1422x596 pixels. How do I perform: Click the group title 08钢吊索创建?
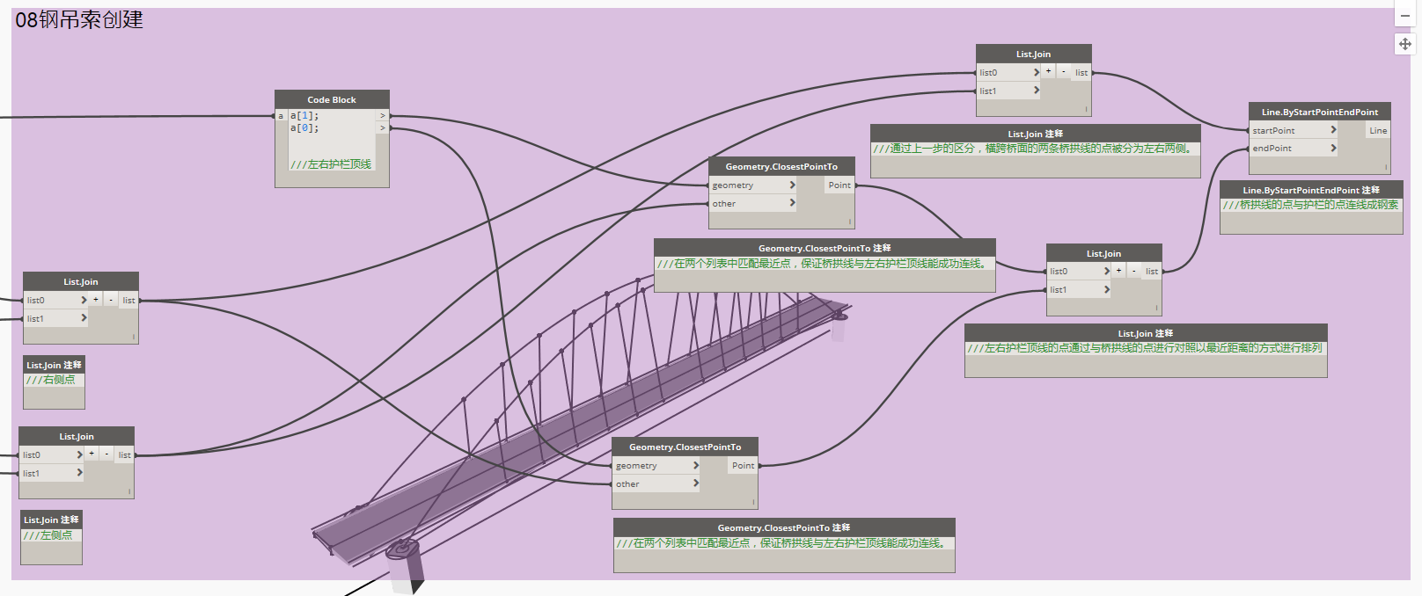(79, 19)
